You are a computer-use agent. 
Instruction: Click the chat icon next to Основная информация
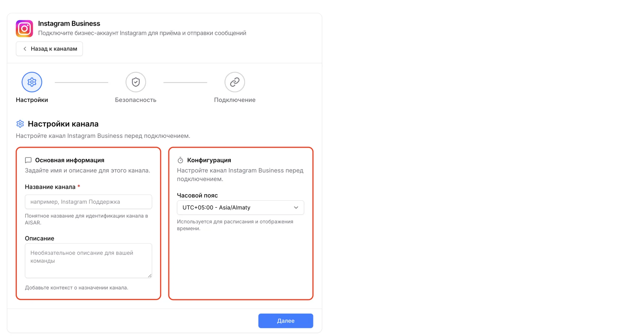(x=28, y=160)
